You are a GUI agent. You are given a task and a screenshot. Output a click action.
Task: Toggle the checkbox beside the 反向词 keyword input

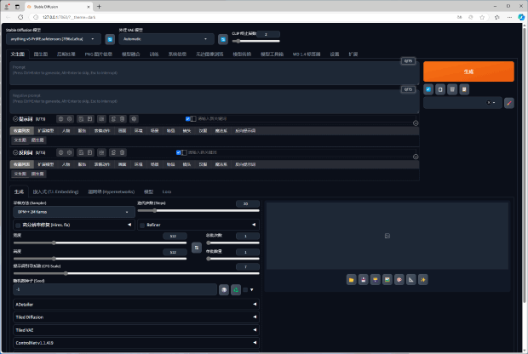(179, 152)
